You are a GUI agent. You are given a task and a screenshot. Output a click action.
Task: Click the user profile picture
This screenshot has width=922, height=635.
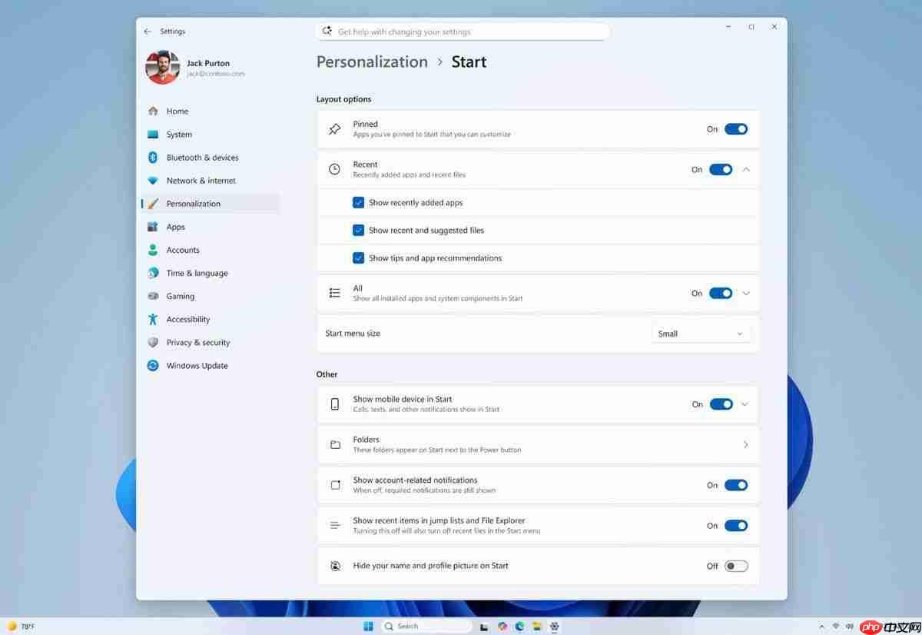pos(162,67)
